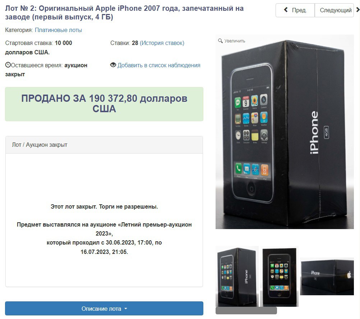Click the Увеличить zoom label
The height and width of the screenshot is (319, 360).
click(x=235, y=41)
